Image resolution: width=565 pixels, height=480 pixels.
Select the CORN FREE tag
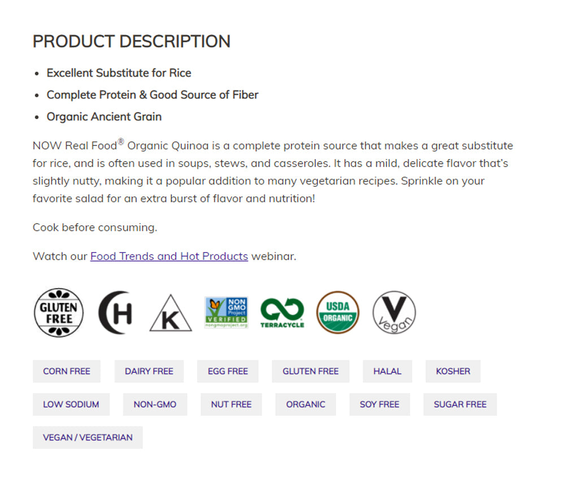tap(67, 372)
